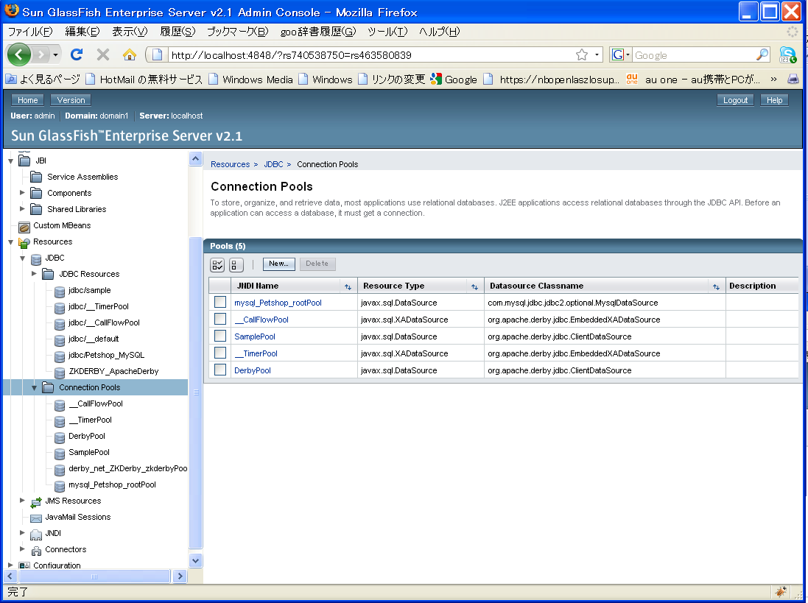Image resolution: width=808 pixels, height=603 pixels.
Task: Click the Firefox back arrow button
Action: (18, 54)
